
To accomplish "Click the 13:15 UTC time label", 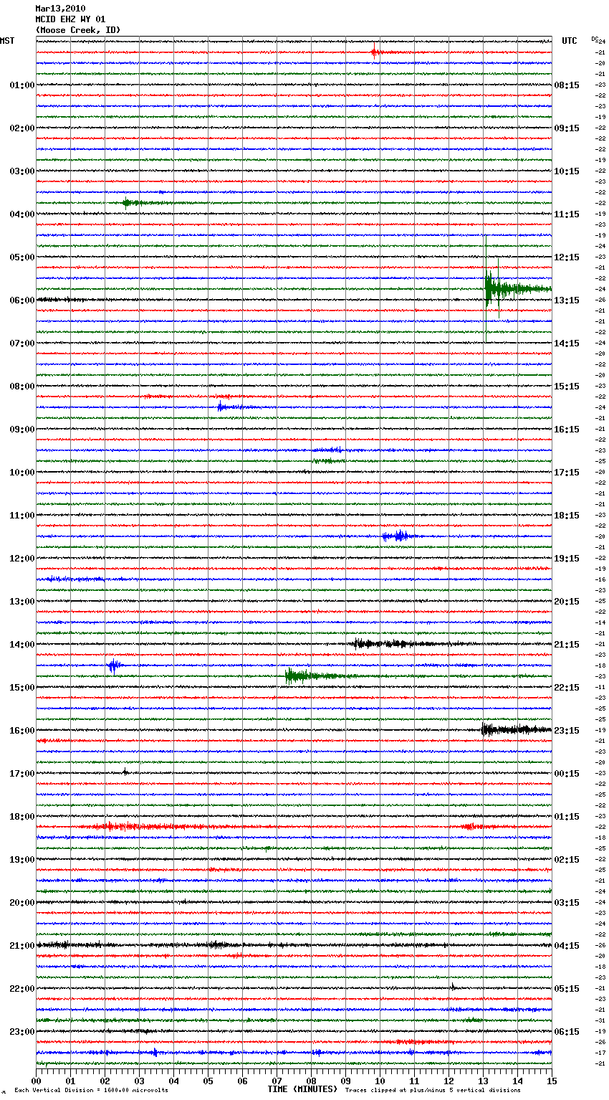I will pyautogui.click(x=567, y=300).
